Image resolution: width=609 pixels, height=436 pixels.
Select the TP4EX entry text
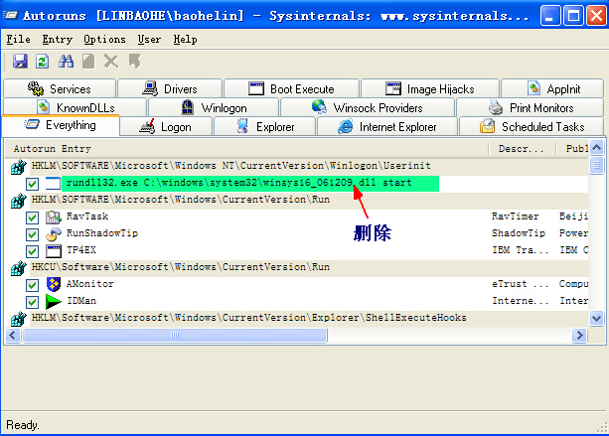click(81, 250)
